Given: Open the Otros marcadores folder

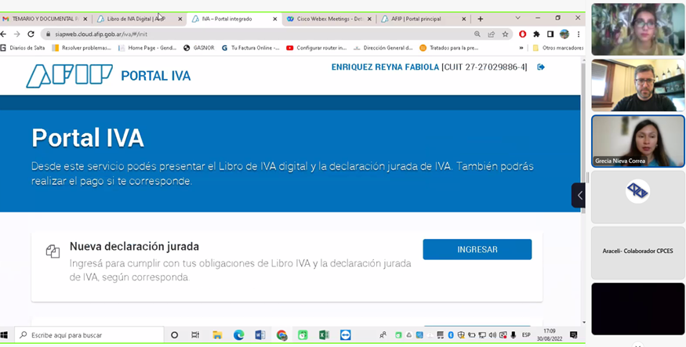Looking at the screenshot, I should pos(558,48).
